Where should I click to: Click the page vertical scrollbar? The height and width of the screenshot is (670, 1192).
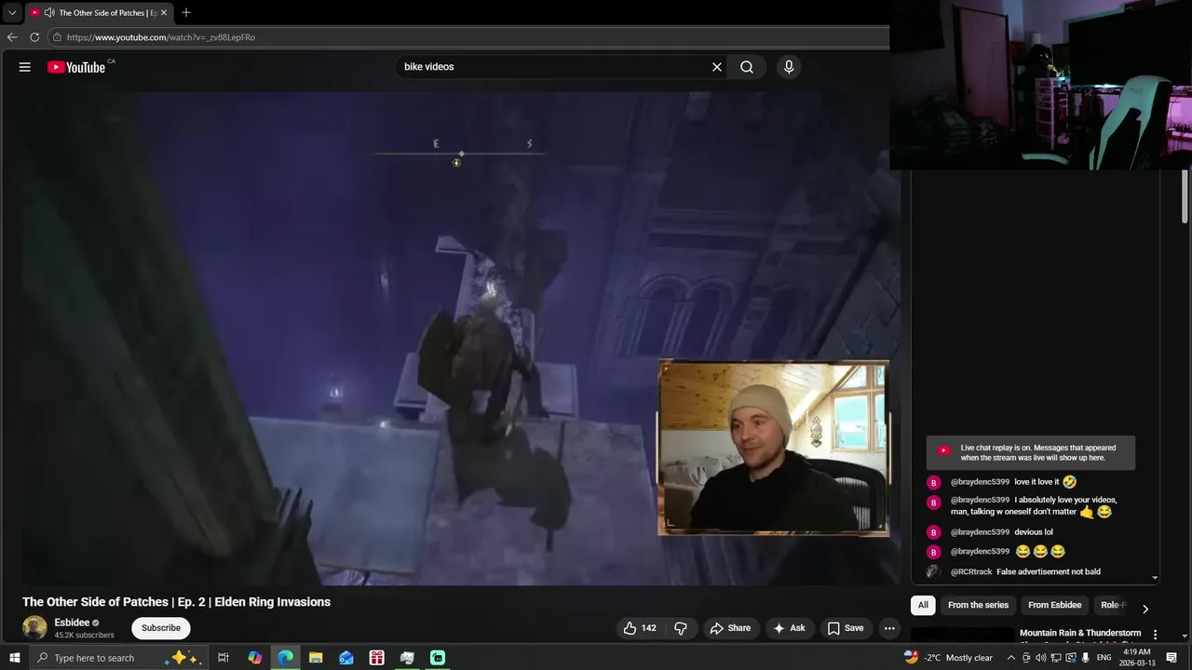tap(1186, 195)
